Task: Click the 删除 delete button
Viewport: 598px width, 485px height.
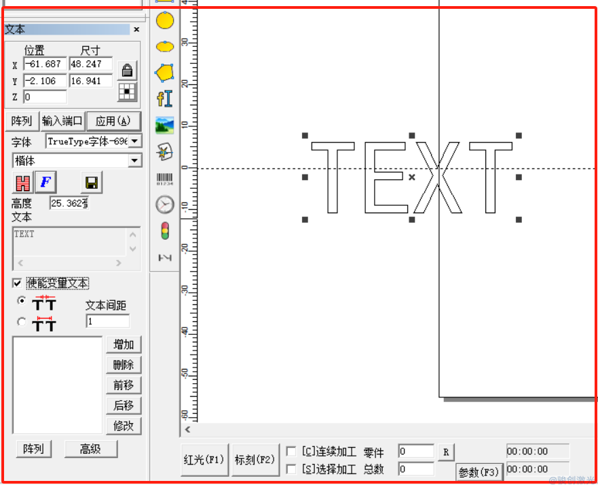Action: click(x=124, y=365)
